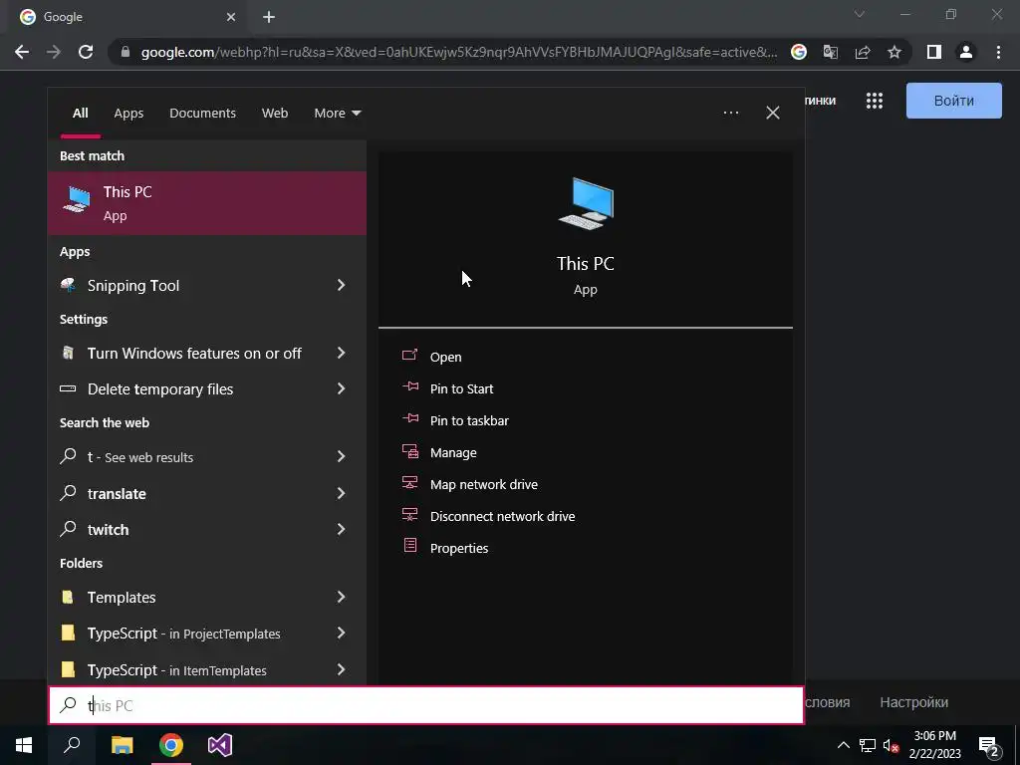Toggle Chrome side panel
Image resolution: width=1020 pixels, height=765 pixels.
tap(934, 52)
